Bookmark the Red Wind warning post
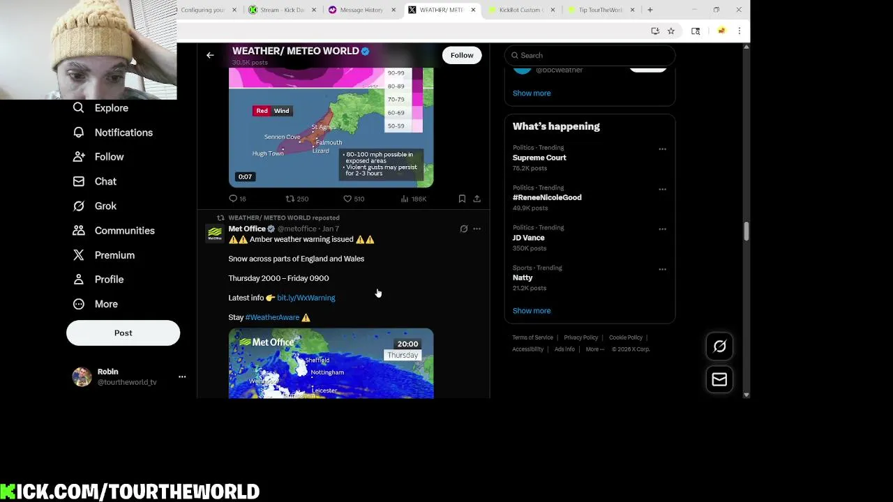 tap(462, 199)
